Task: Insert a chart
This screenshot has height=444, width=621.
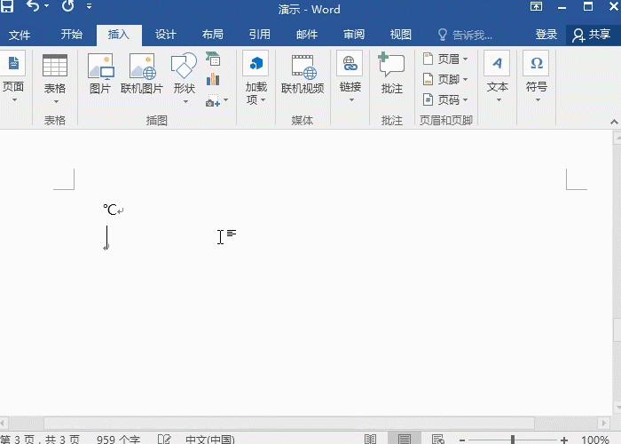Action: click(213, 79)
